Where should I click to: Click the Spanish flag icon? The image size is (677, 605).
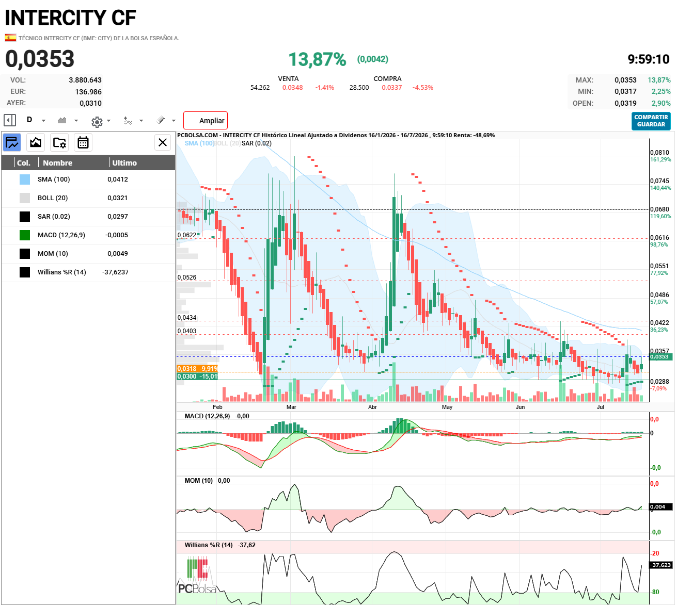pyautogui.click(x=10, y=38)
